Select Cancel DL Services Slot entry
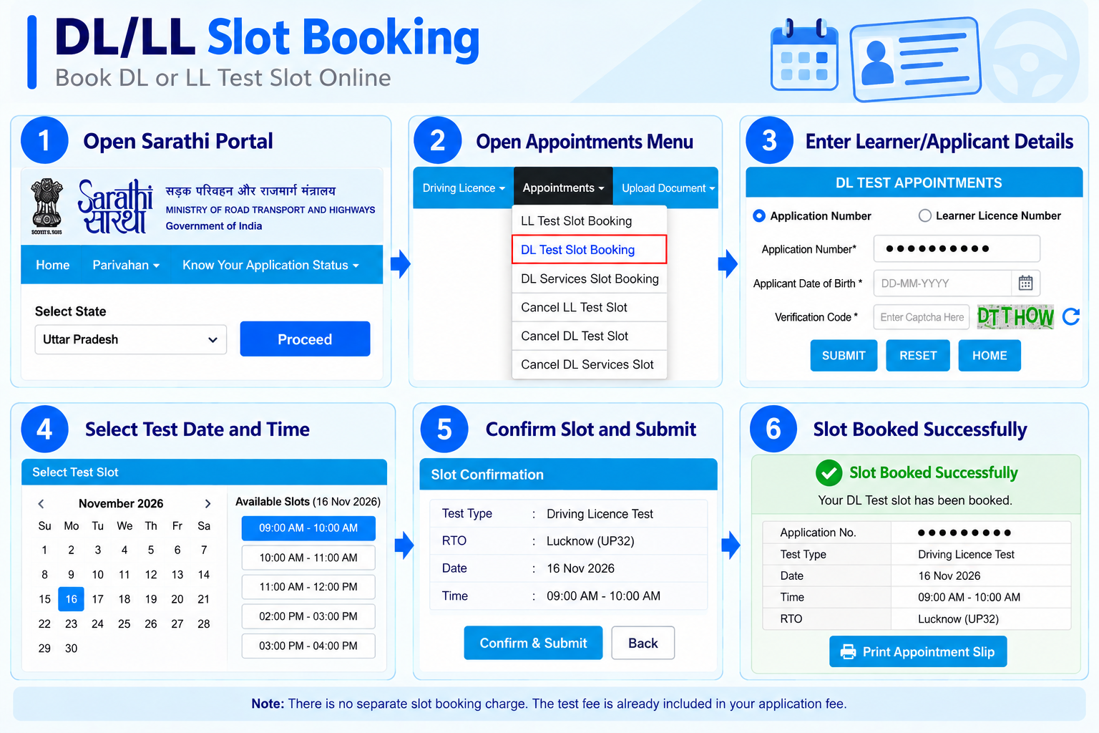Screen dimensions: 1099x733 click(x=590, y=364)
